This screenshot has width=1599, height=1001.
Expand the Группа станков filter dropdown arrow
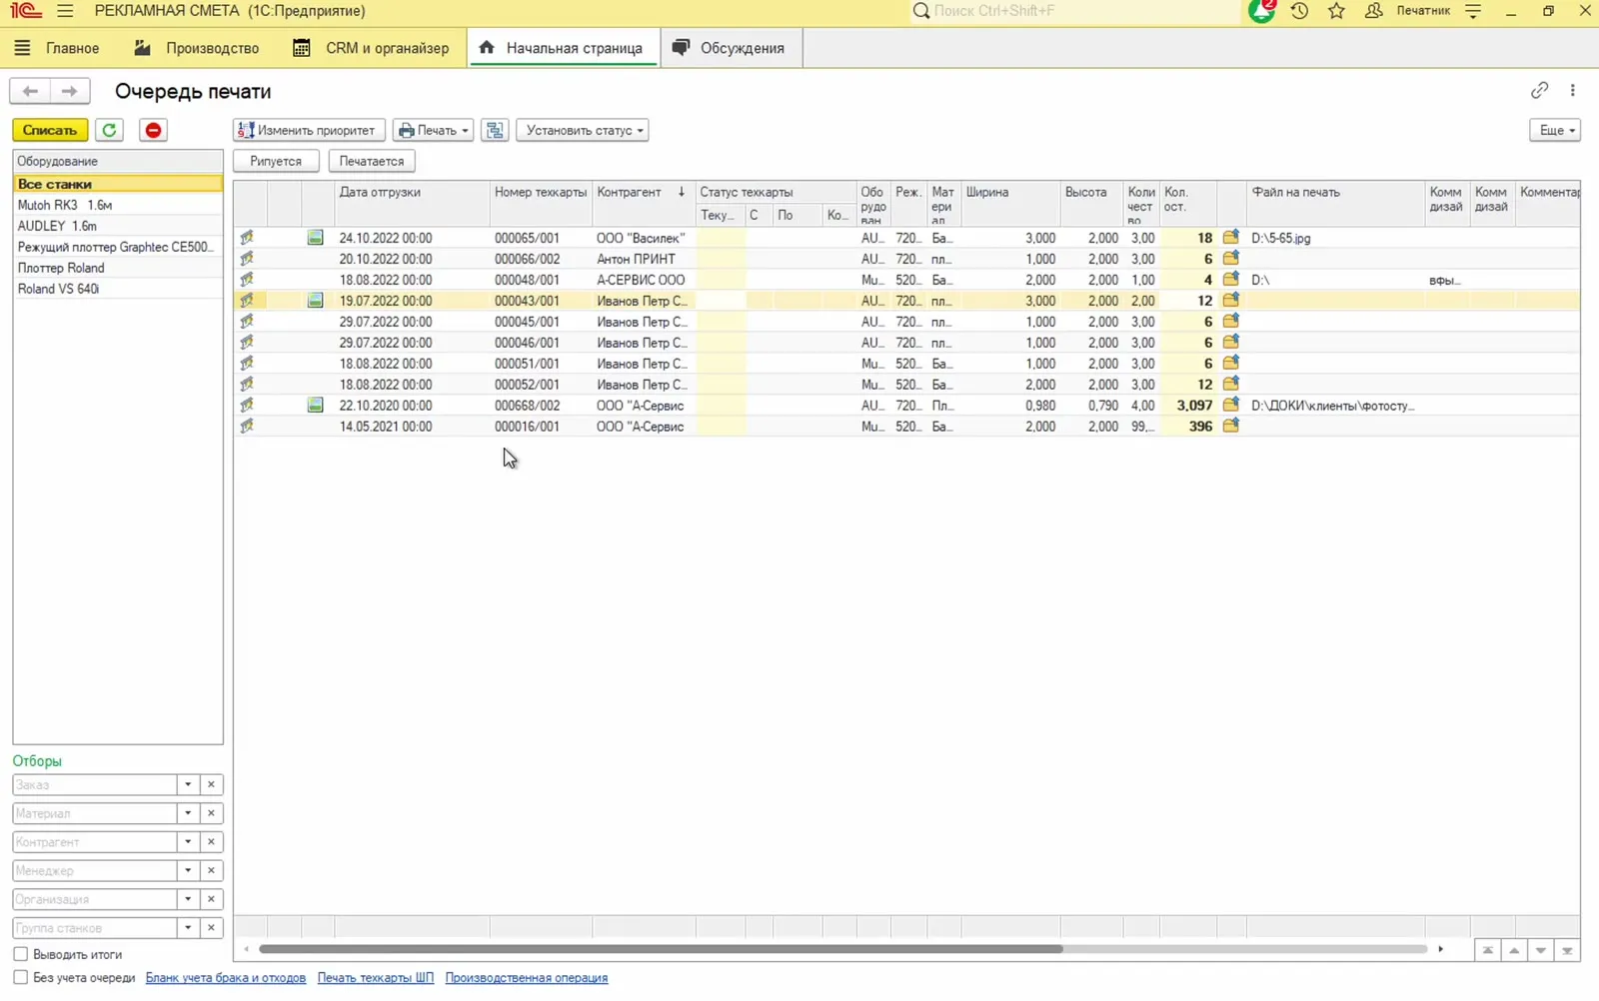point(188,927)
